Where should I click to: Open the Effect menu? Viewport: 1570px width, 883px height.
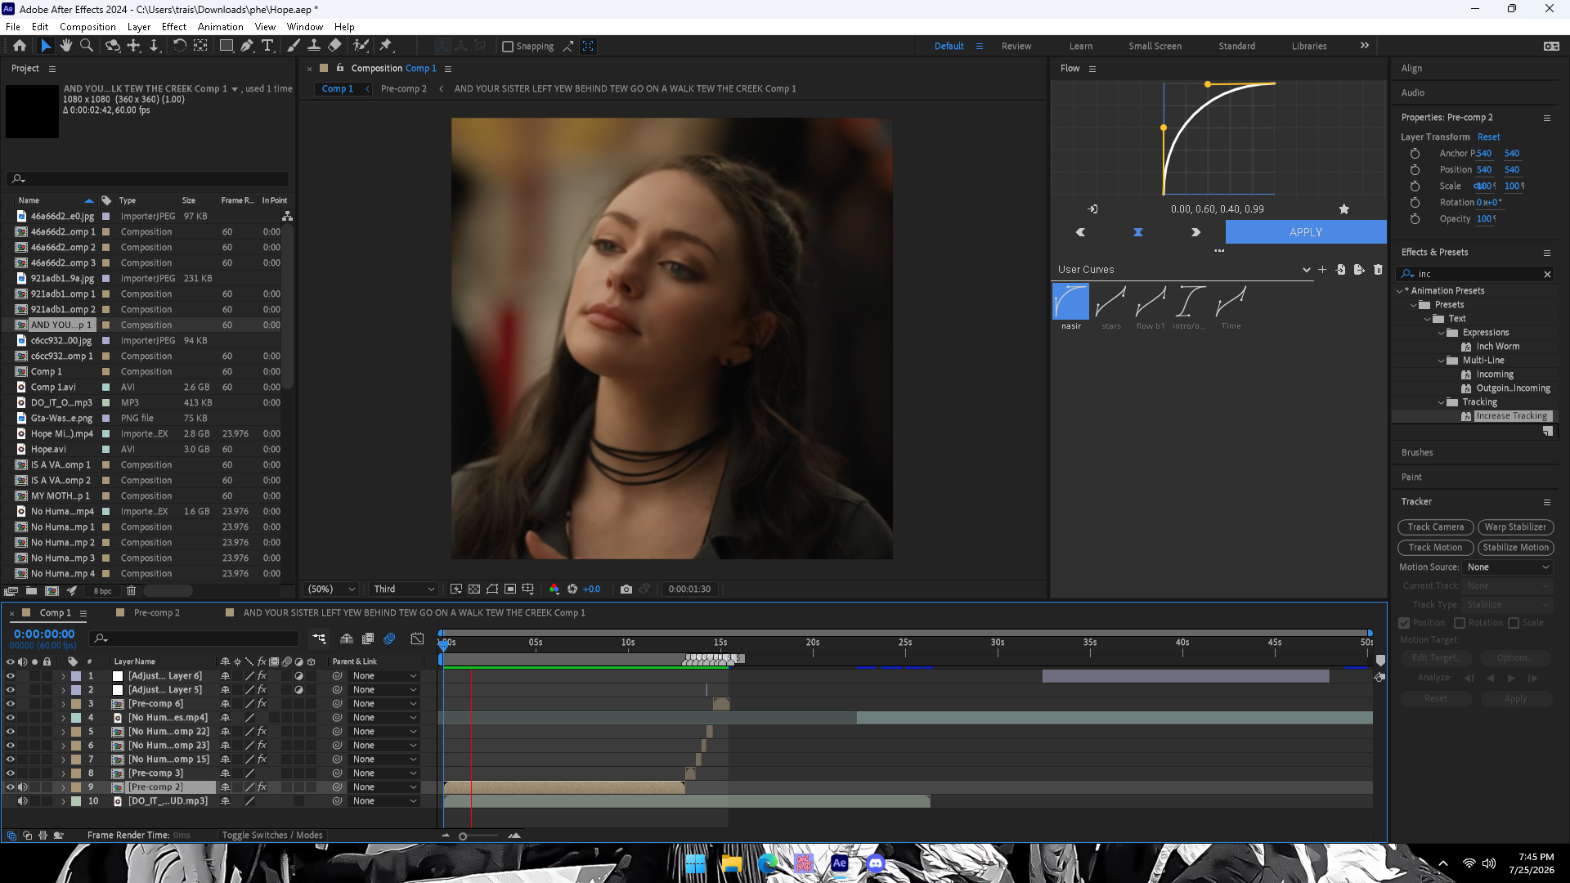174,26
